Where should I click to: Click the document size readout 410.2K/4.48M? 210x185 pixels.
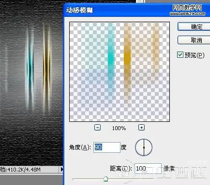[x=20, y=170]
